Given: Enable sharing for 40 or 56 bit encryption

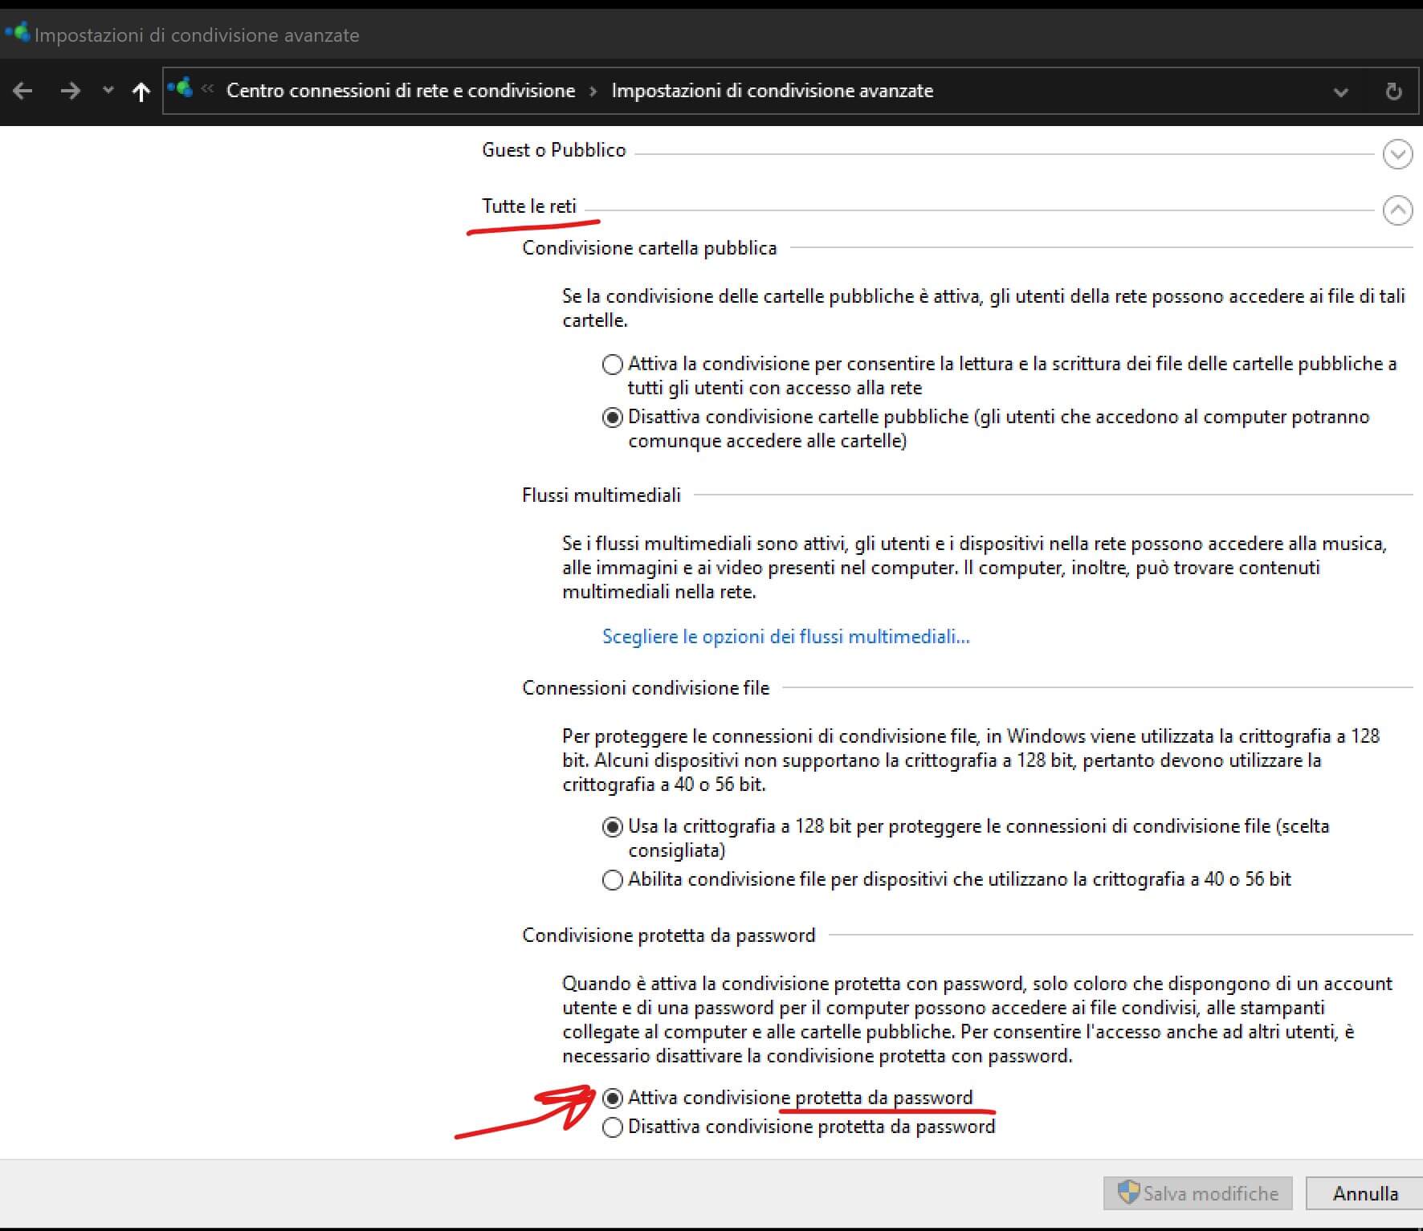Looking at the screenshot, I should 613,880.
